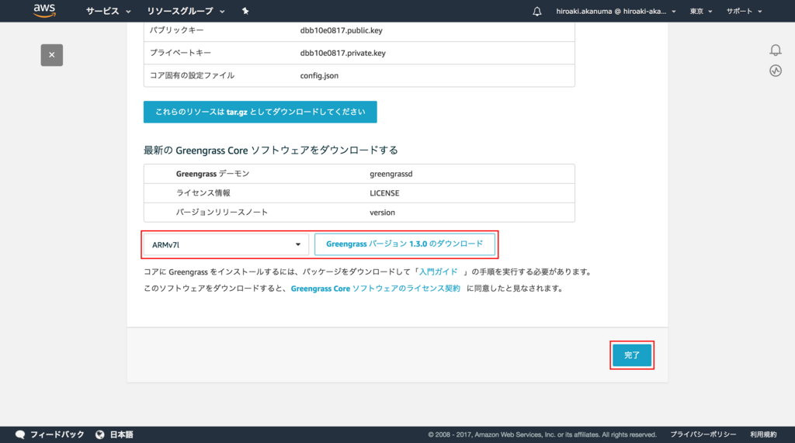Click the Greengrass Core download section heading
Screen dimensions: 795x443
pos(271,150)
